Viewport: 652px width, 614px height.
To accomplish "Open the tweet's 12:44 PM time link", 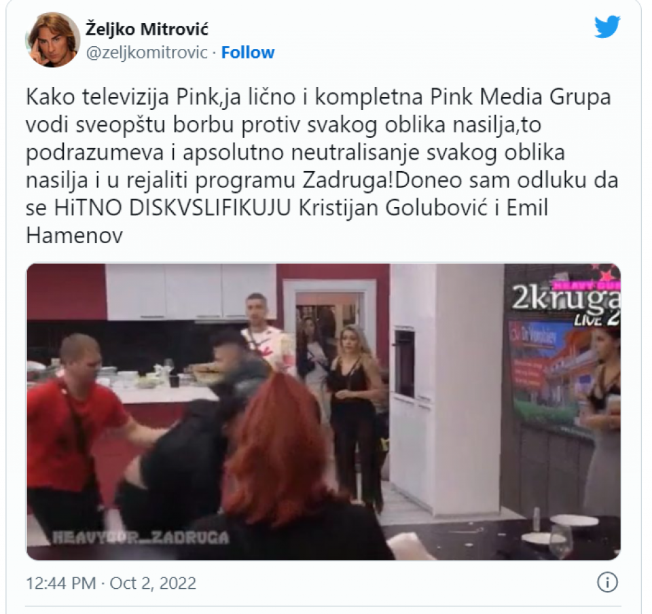I will click(61, 583).
